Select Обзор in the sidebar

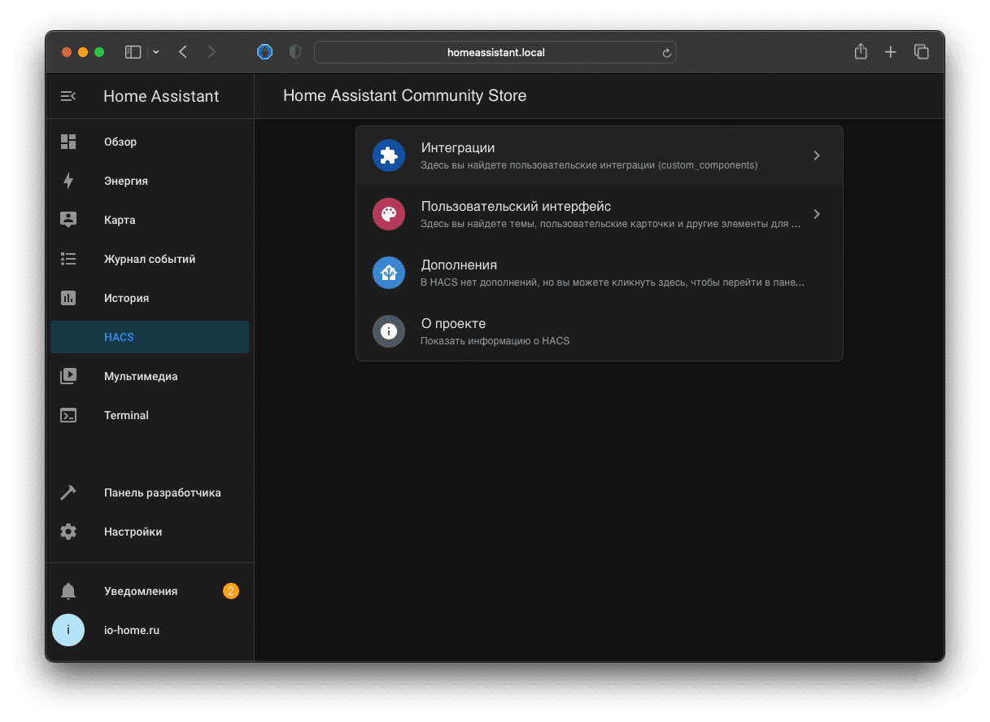[150, 142]
